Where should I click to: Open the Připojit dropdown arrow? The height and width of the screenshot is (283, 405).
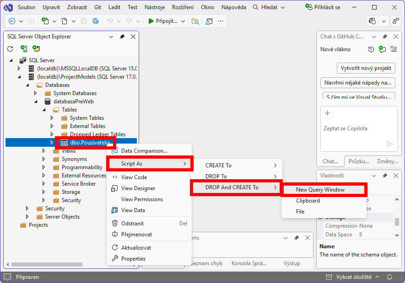pyautogui.click(x=183, y=21)
